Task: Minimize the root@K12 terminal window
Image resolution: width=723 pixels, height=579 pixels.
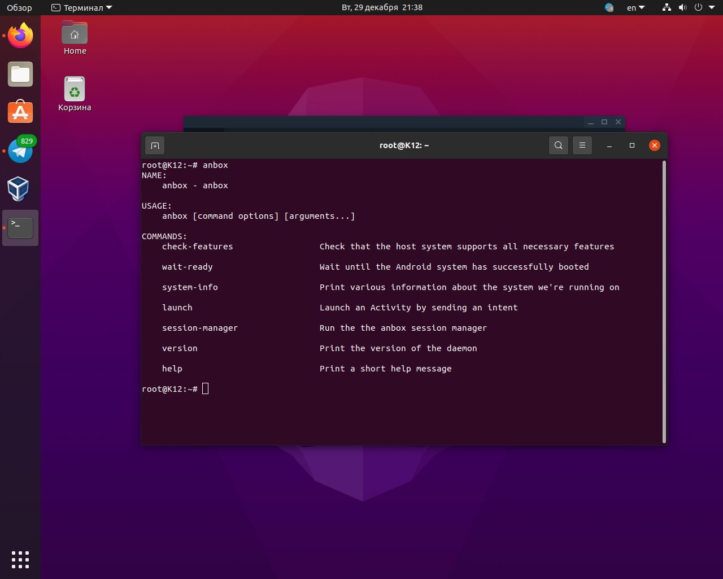Action: click(609, 145)
